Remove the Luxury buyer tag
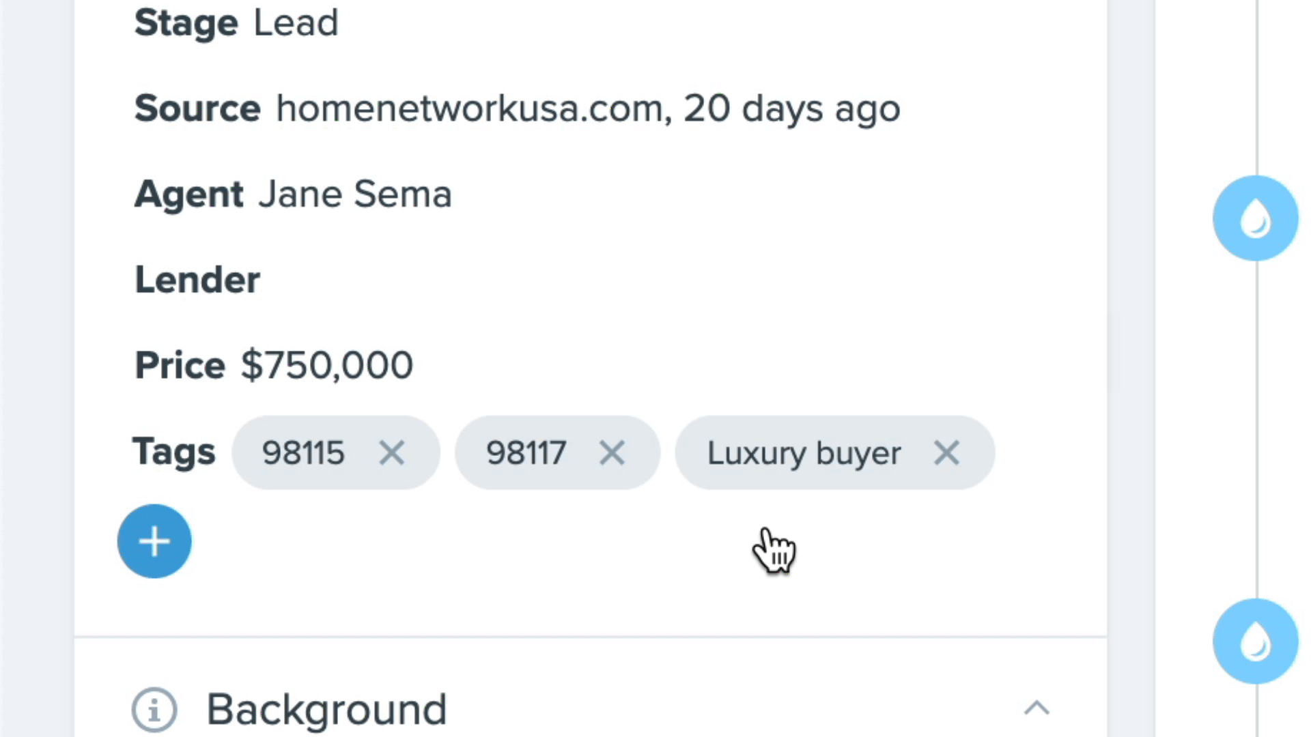Screen dimensions: 1311x737 click(x=946, y=452)
